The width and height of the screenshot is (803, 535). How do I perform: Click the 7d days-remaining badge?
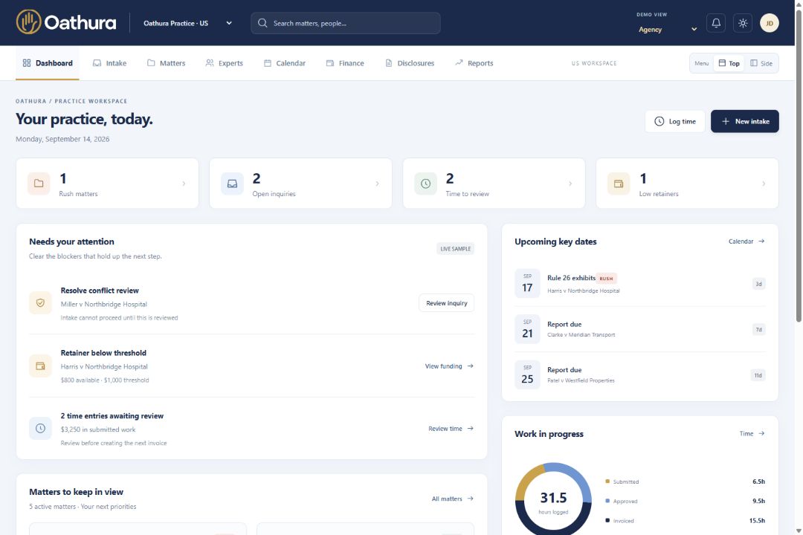click(758, 329)
